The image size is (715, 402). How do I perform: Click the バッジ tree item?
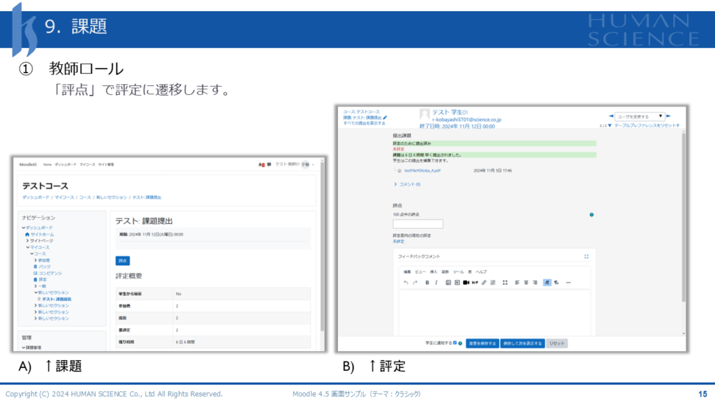[x=44, y=267]
